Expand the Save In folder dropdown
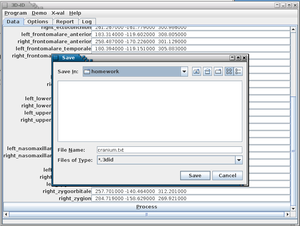 click(x=184, y=72)
